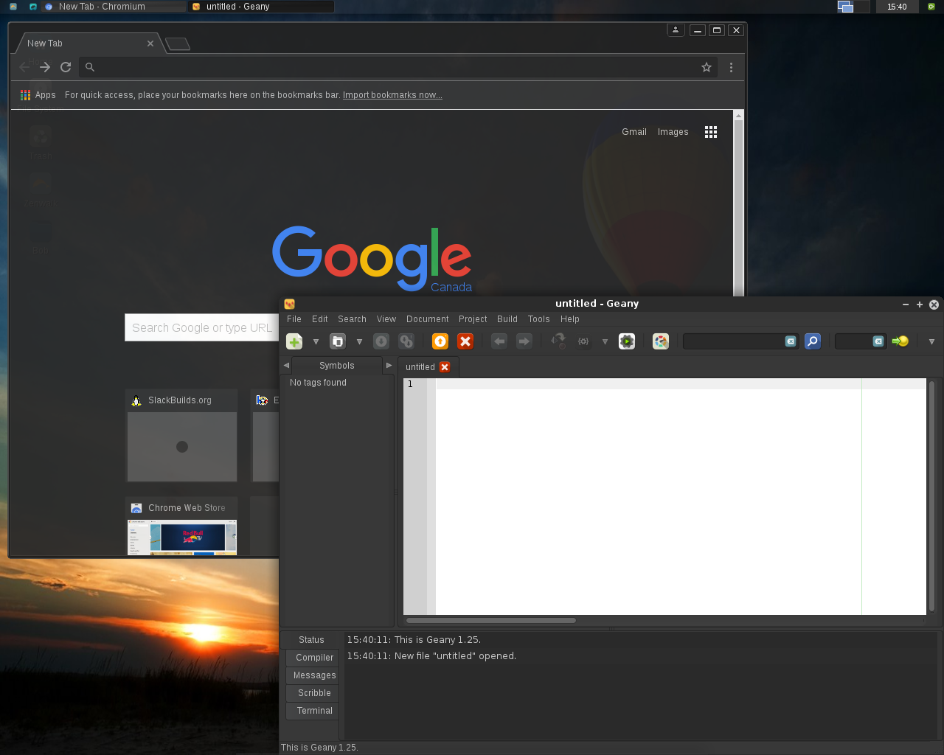944x755 pixels.
Task: Open the Apps shortcut on bookmarks bar
Action: (x=38, y=95)
